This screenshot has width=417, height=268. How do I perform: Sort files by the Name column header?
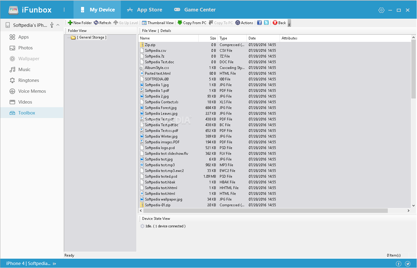[x=168, y=38]
